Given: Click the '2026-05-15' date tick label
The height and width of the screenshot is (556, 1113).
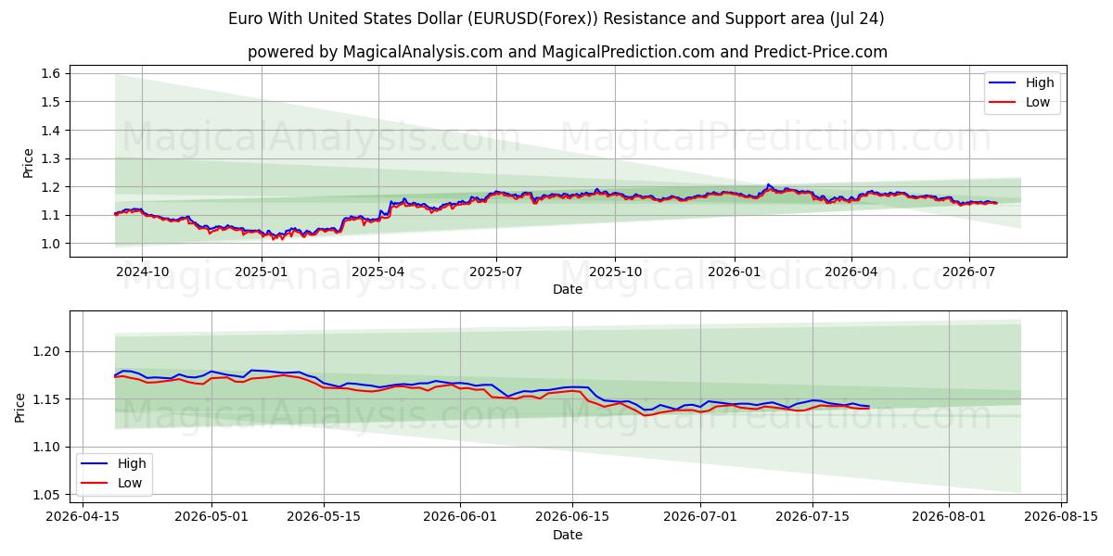Looking at the screenshot, I should [x=324, y=518].
